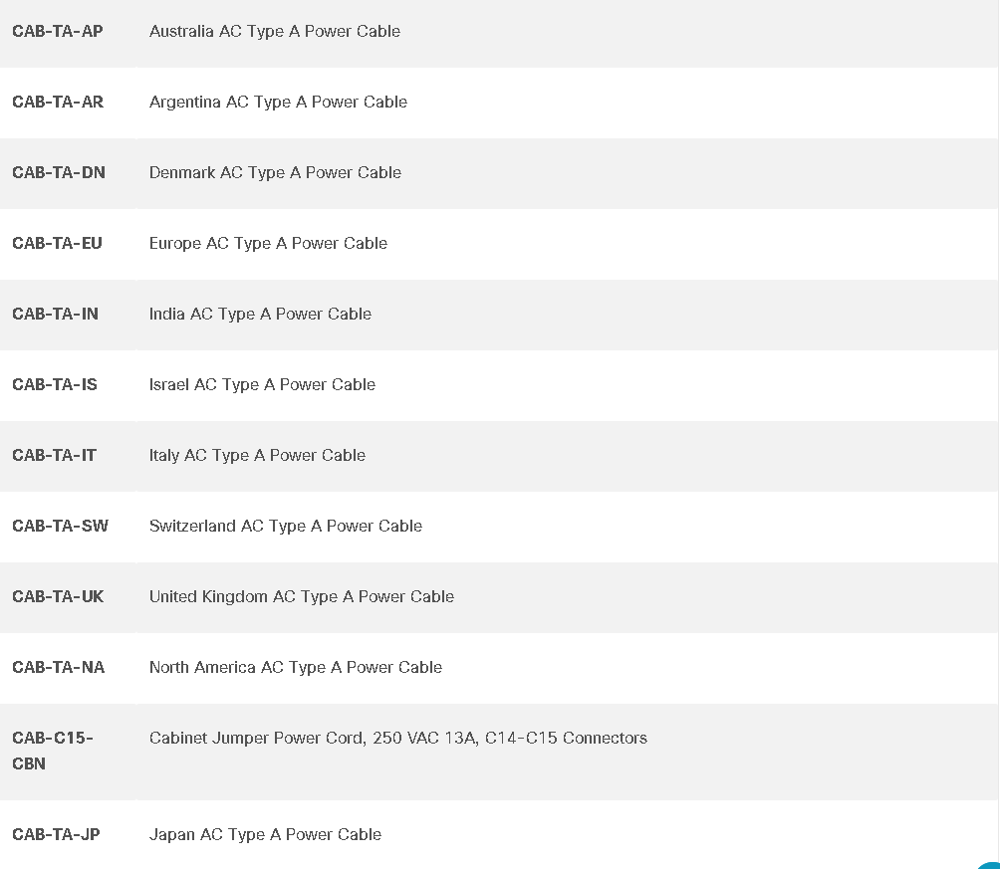Click the Japan AC Type A Power Cable text
The image size is (1000, 869).
(265, 834)
